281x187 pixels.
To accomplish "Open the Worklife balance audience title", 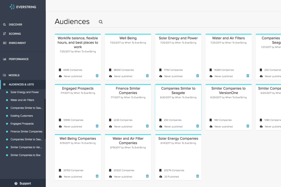I will (78, 43).
